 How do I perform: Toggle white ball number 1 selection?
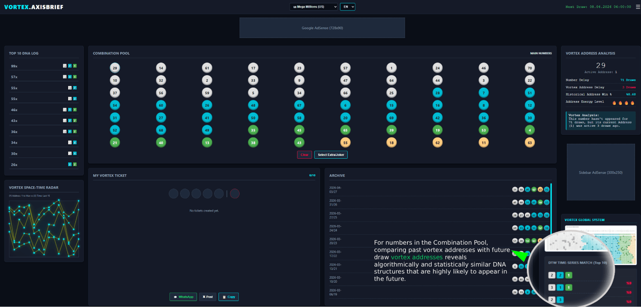[x=391, y=68]
